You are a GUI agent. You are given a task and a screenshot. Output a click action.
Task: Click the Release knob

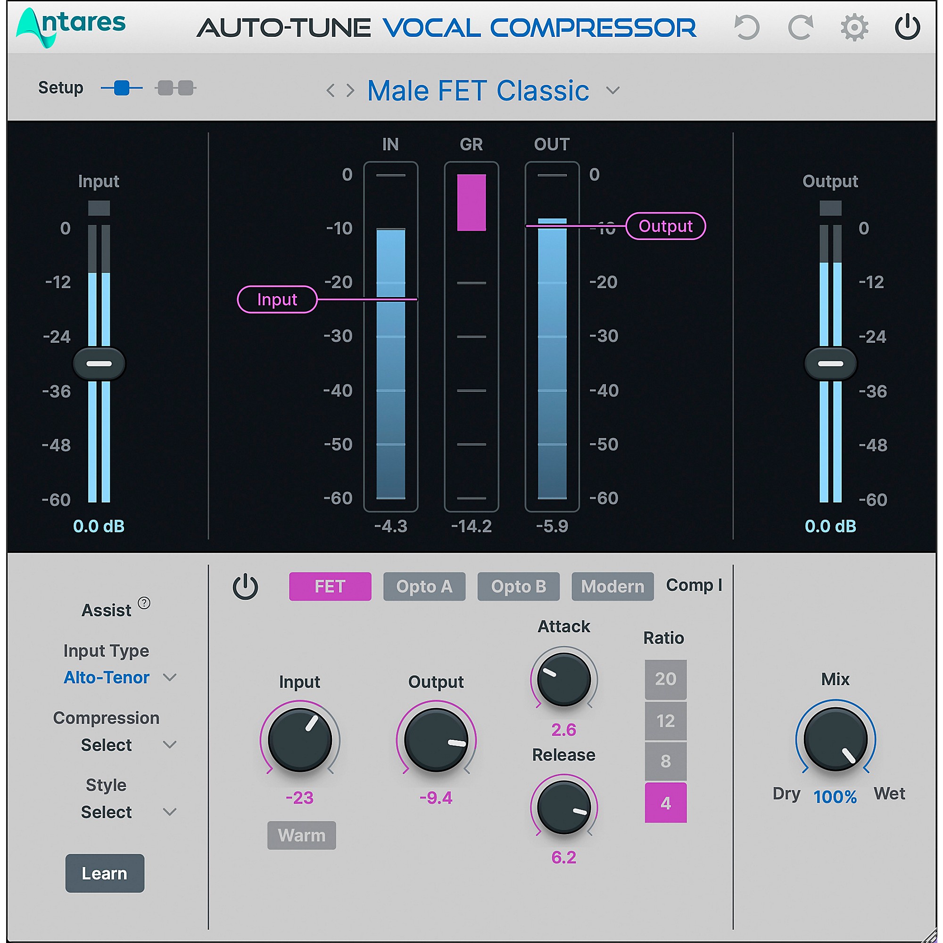[564, 807]
